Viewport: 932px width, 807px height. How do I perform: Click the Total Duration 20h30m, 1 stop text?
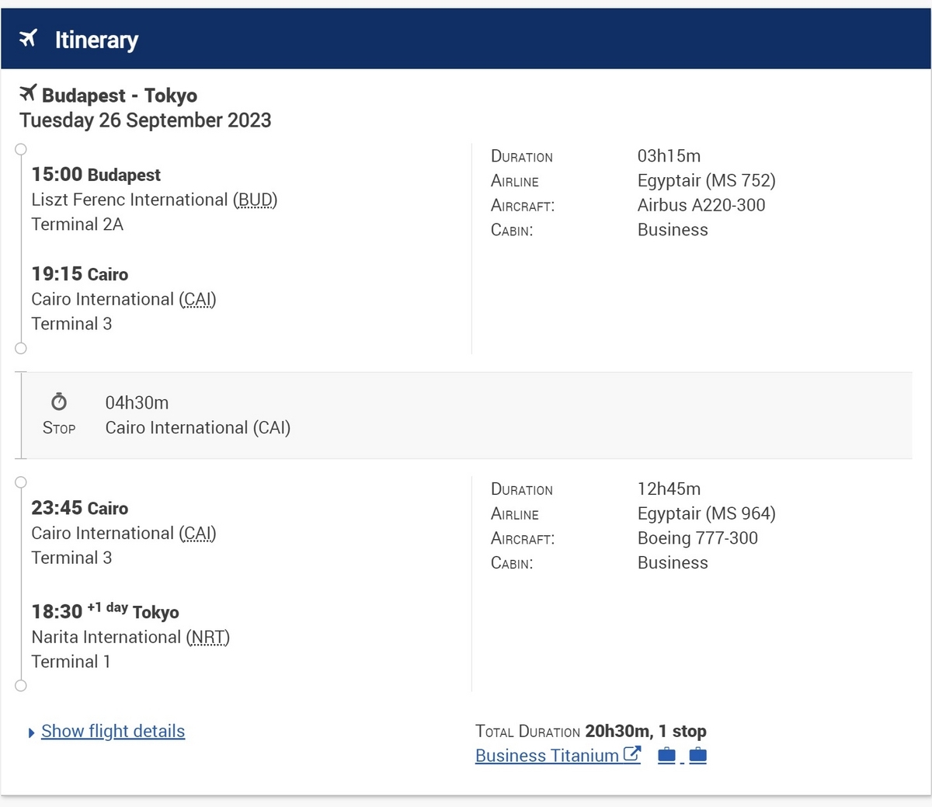590,731
